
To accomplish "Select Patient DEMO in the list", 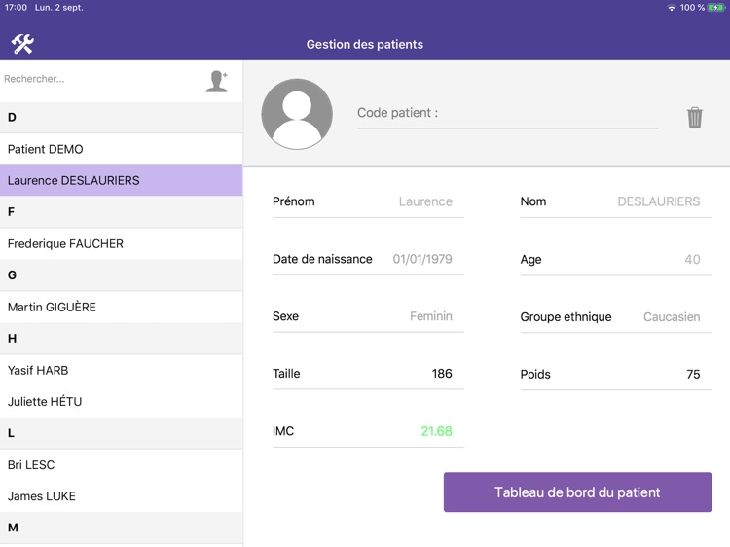I will pos(121,149).
